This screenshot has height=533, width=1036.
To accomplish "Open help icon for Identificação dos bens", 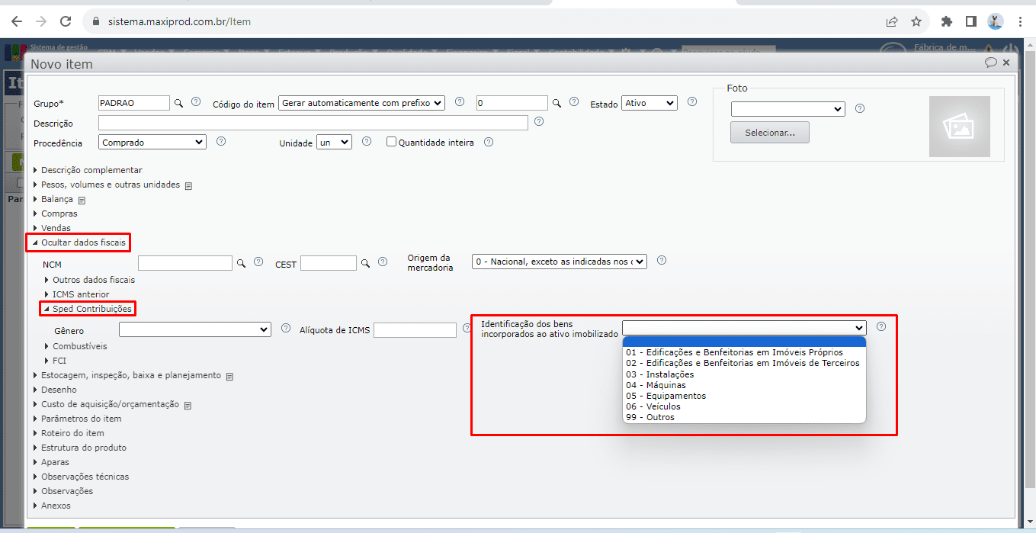I will (x=881, y=326).
